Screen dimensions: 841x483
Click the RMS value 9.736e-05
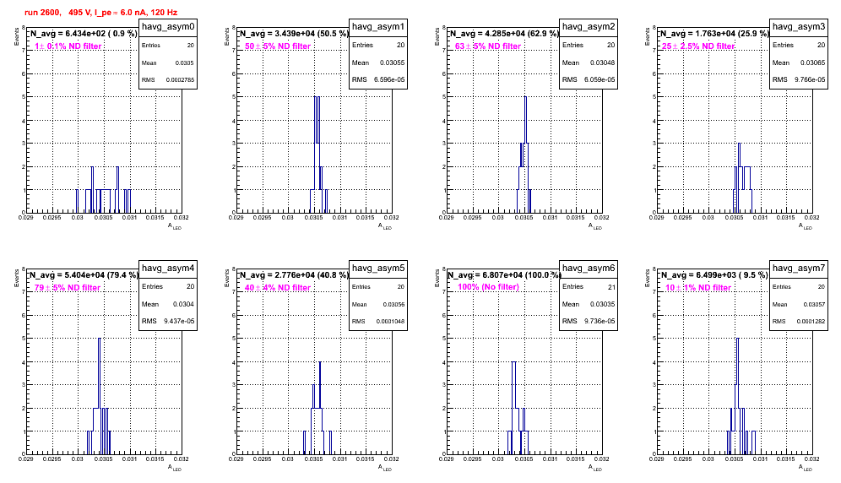pyautogui.click(x=600, y=321)
